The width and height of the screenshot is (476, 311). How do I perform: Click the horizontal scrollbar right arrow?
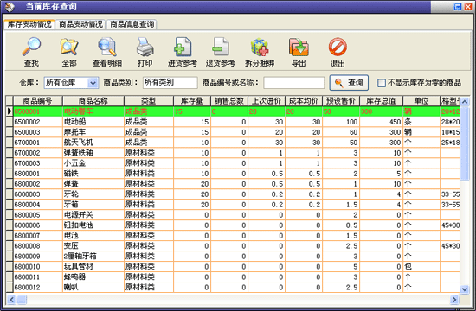(x=454, y=300)
